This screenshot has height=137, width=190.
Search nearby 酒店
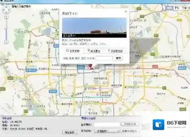tap(65, 58)
